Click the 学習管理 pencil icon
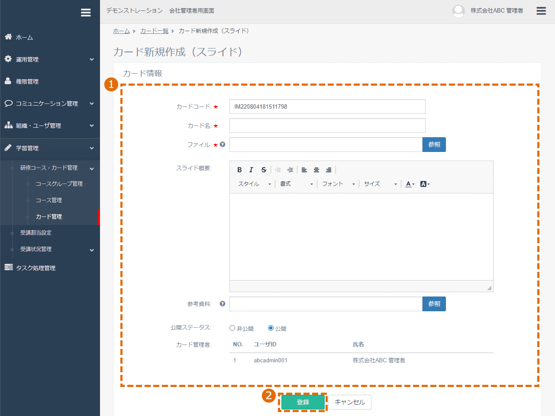The height and width of the screenshot is (416, 555). (8, 148)
